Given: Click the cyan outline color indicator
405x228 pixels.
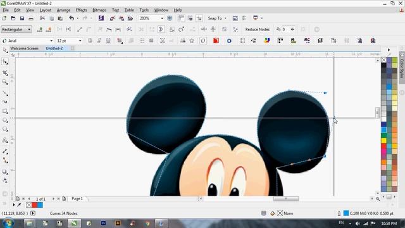Looking at the screenshot, I should (346, 213).
